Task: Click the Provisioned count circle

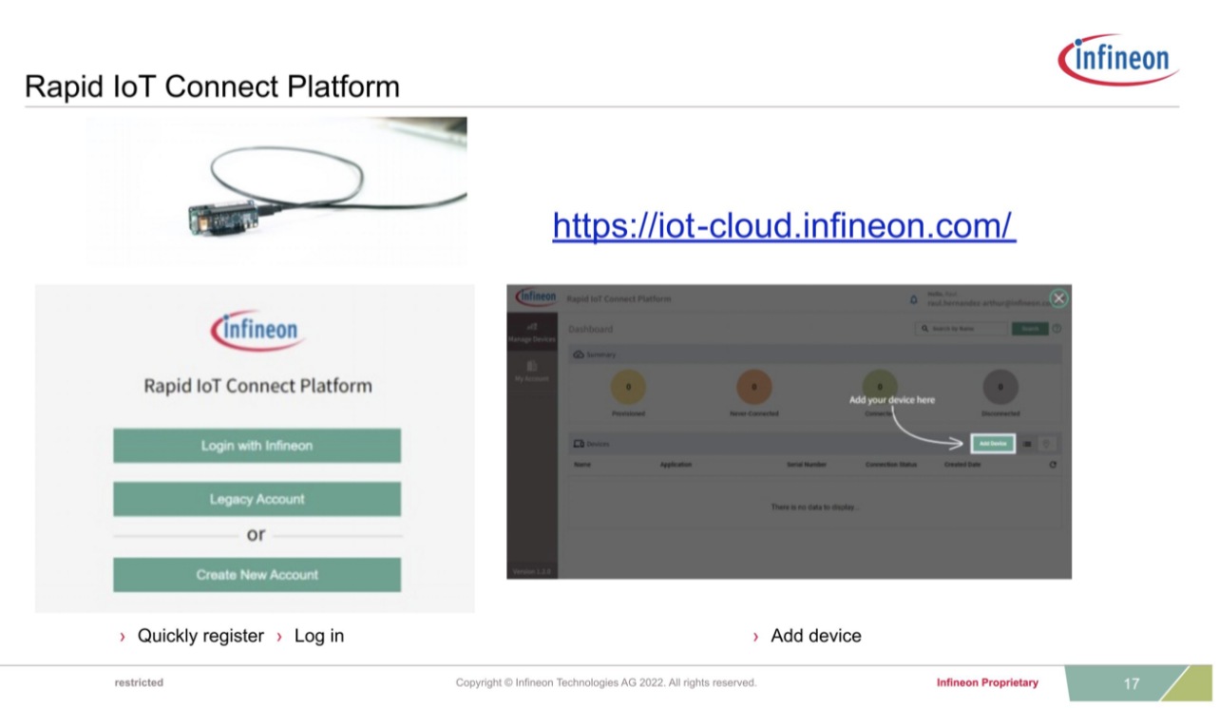Action: pyautogui.click(x=628, y=388)
